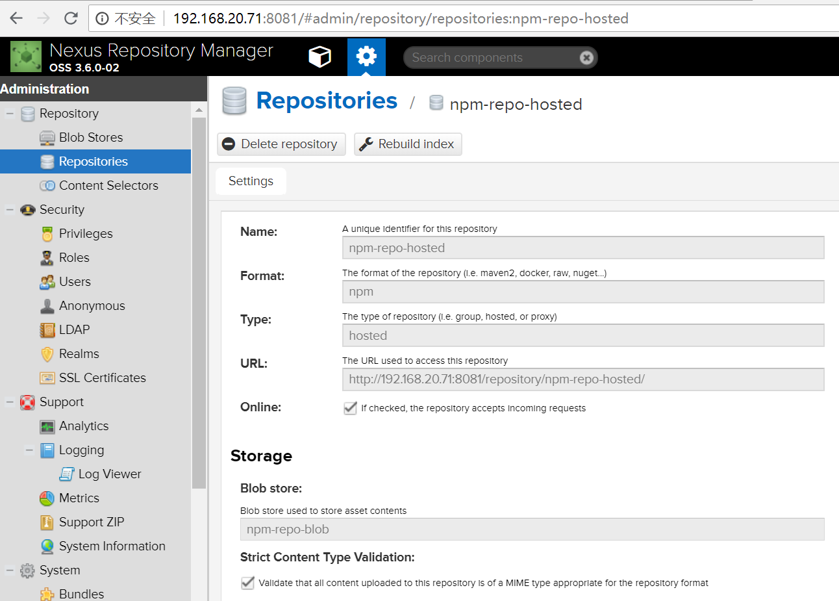Click the Format field showing npm
Viewport: 839px width, 601px height.
(x=583, y=292)
